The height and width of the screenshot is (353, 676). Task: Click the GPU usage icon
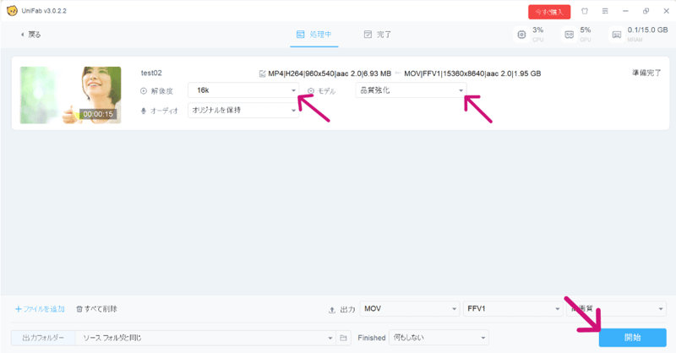point(570,35)
